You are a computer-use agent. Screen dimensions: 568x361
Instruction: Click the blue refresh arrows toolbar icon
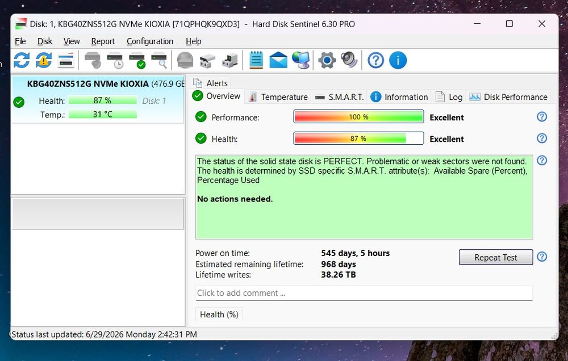coord(22,60)
